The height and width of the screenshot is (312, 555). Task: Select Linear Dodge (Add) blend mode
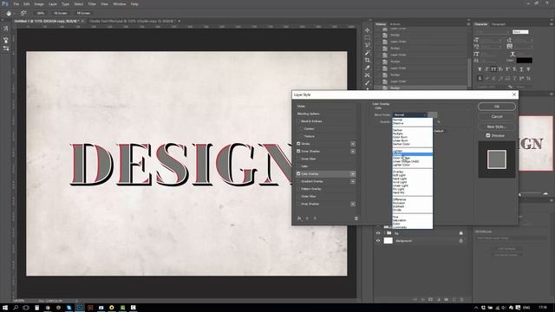413,161
